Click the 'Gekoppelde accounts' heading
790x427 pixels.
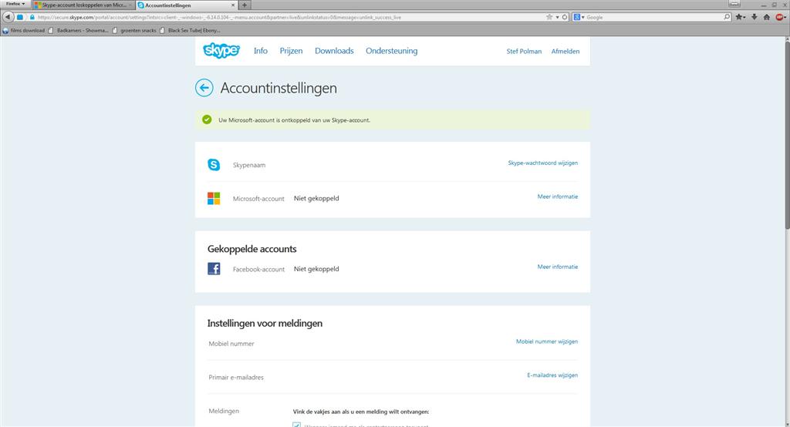click(x=252, y=249)
